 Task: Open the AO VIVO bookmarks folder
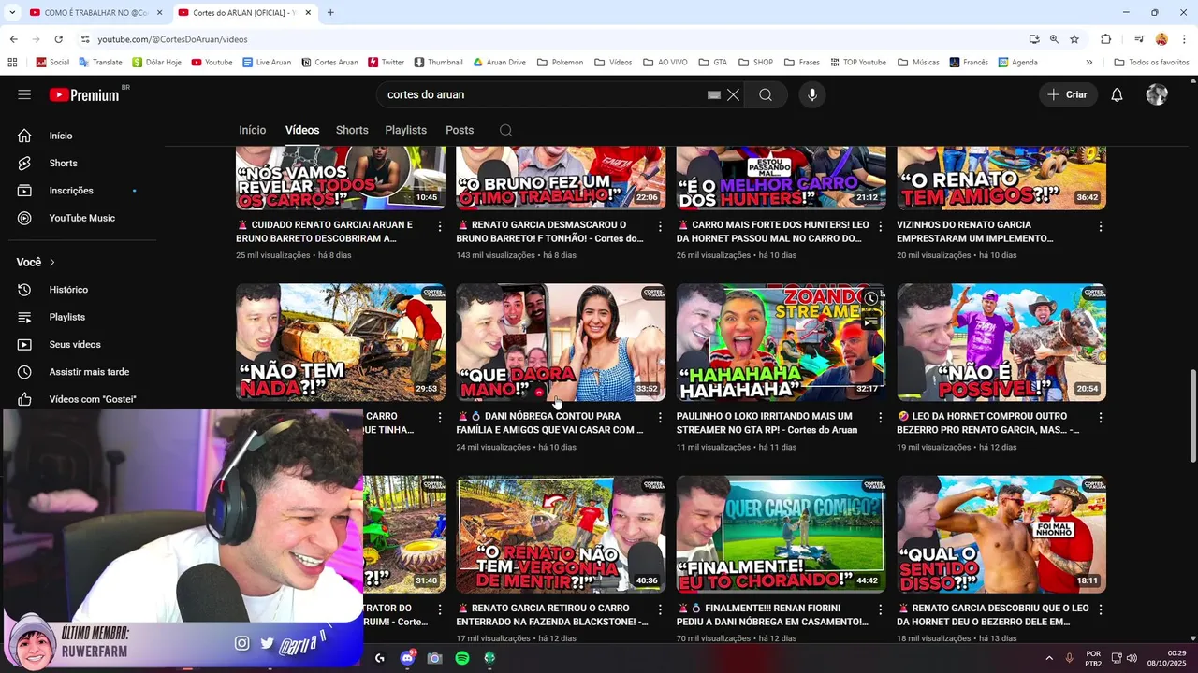[665, 63]
